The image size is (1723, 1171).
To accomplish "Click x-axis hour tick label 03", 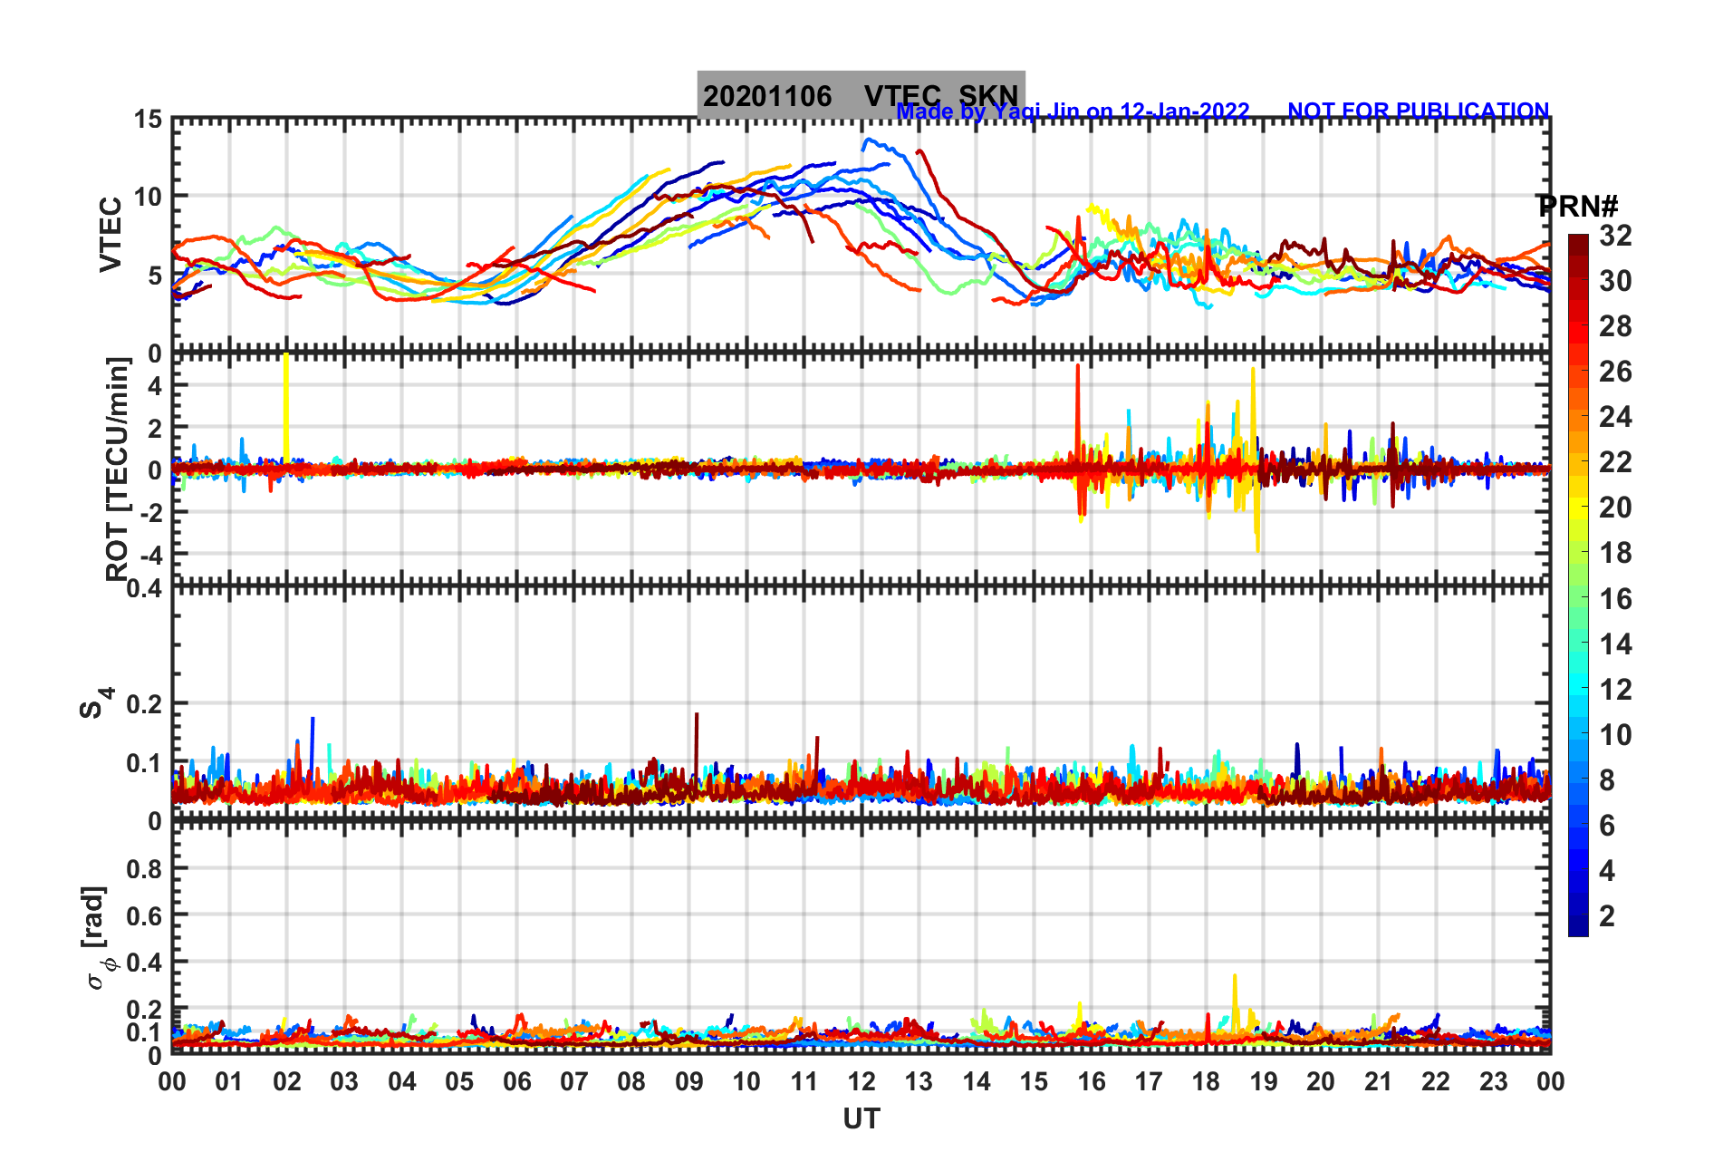I will coord(344,1081).
